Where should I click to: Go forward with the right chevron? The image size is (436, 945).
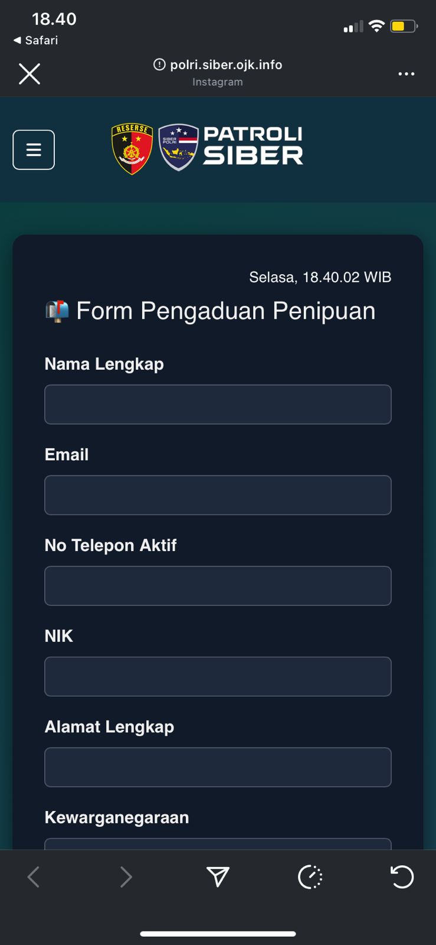pos(126,877)
